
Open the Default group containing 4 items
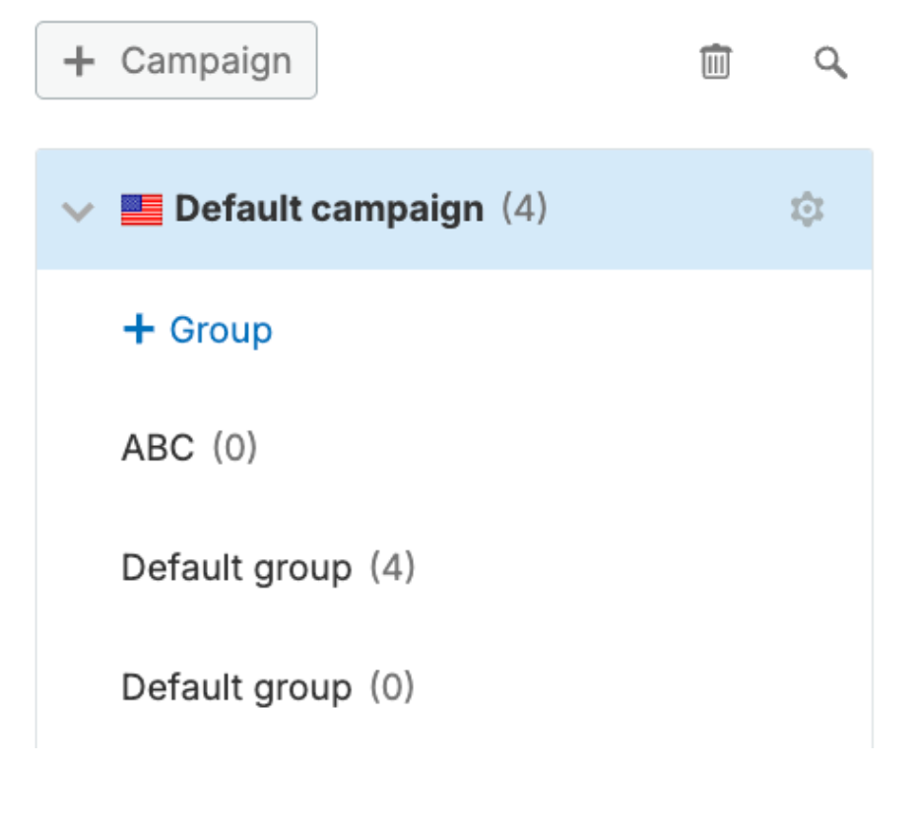[236, 568]
